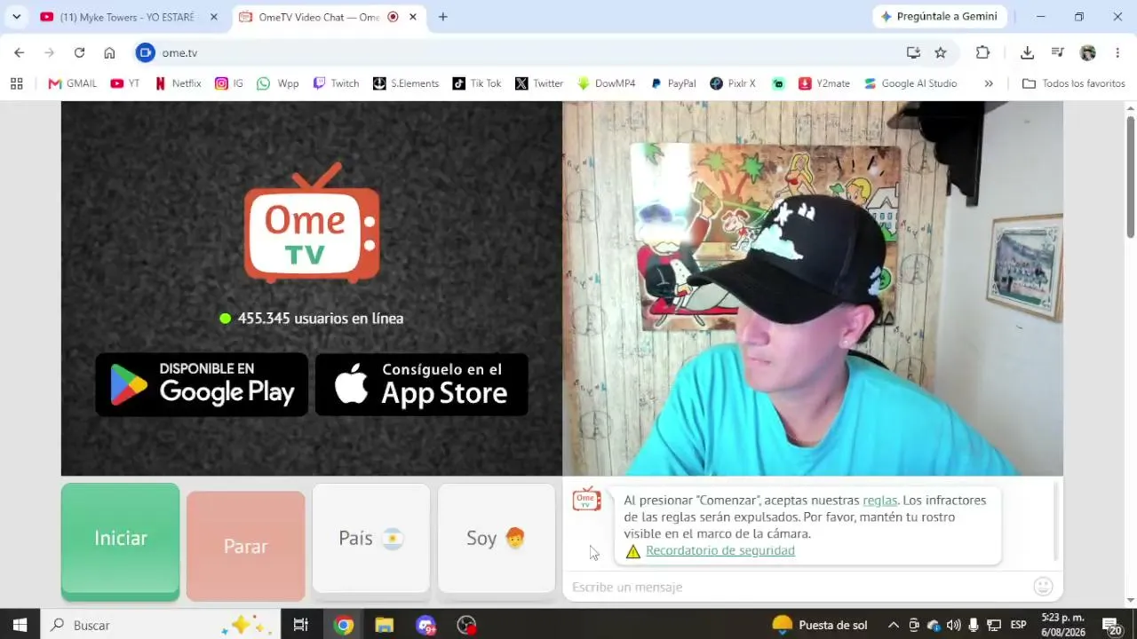This screenshot has height=639, width=1137.
Task: Open the reglas link
Action: click(x=879, y=501)
